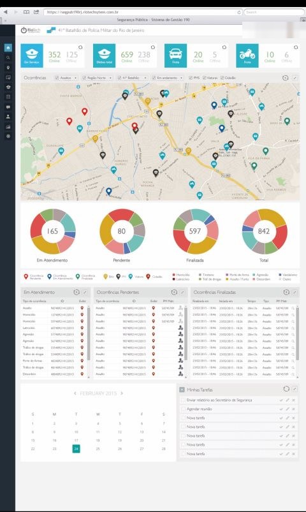Screen dimensions: 306x512
Task: Select the Segurança Pública browser tab
Action: (153, 20)
